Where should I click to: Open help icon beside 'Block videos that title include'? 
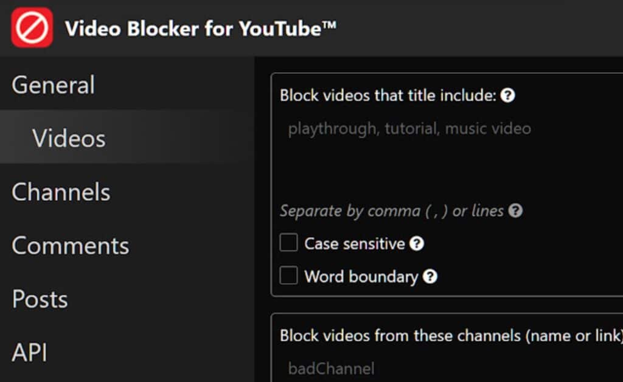click(507, 95)
